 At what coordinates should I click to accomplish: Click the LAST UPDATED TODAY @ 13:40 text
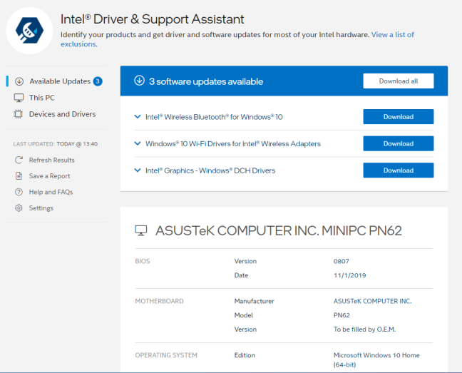click(x=56, y=144)
